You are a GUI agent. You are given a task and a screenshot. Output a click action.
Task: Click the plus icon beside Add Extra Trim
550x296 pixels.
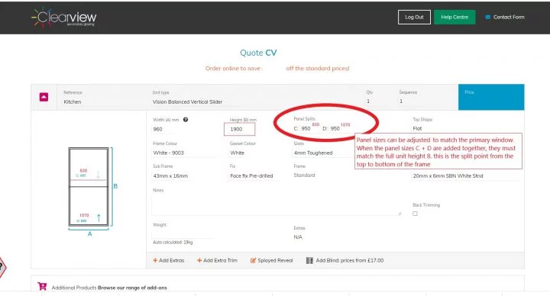coord(199,260)
